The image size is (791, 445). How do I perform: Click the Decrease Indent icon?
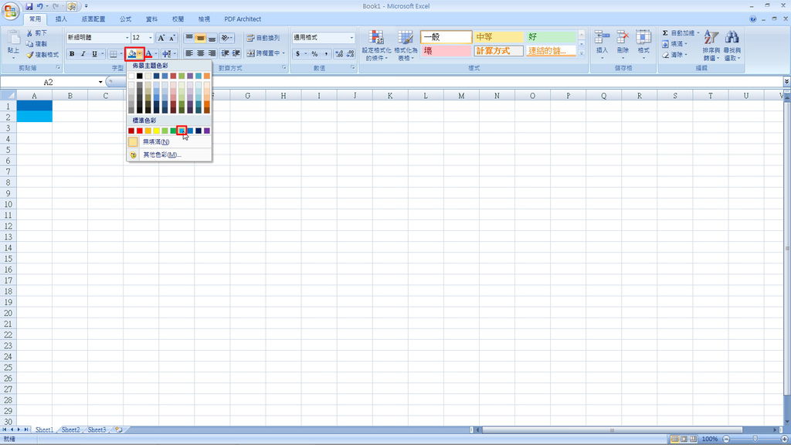pos(225,53)
